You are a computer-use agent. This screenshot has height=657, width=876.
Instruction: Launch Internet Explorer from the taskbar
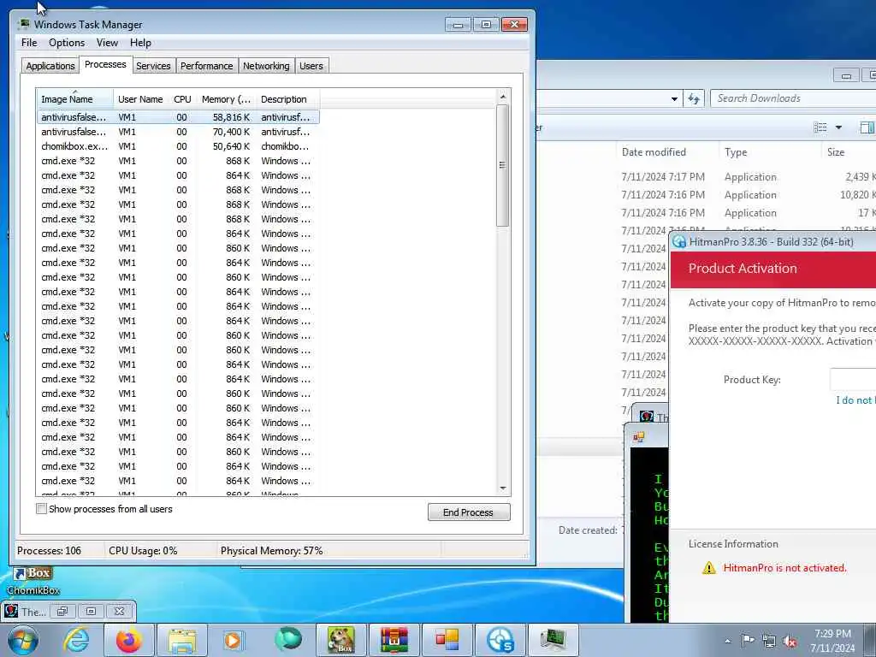[x=76, y=640]
